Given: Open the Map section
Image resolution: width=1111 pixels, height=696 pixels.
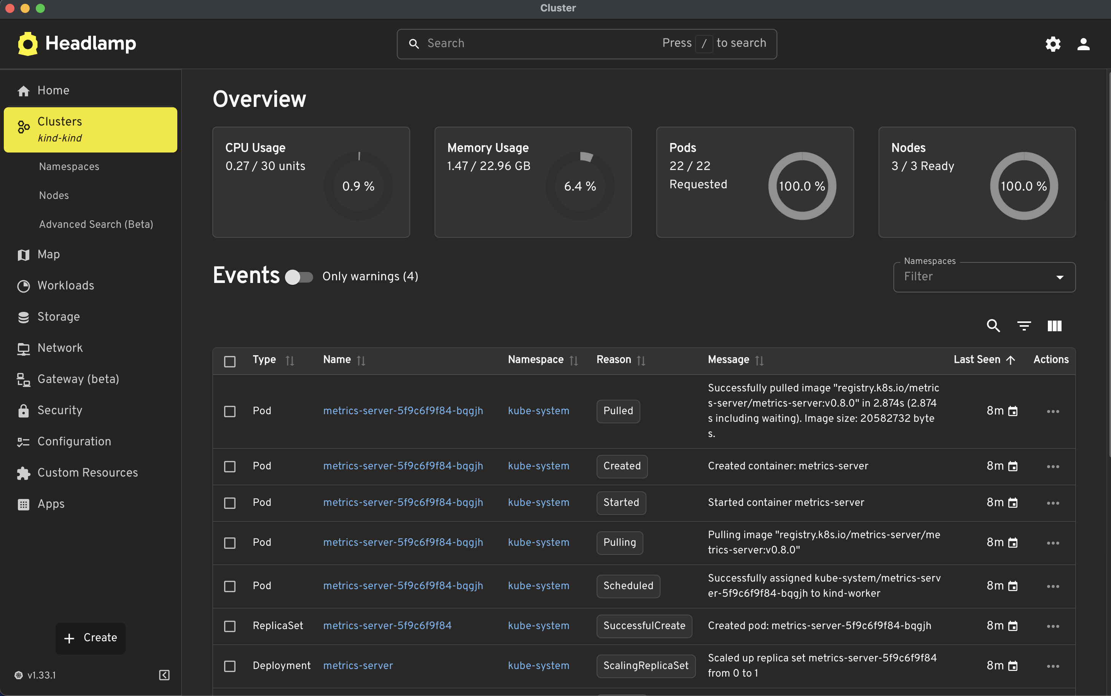Looking at the screenshot, I should tap(90, 254).
